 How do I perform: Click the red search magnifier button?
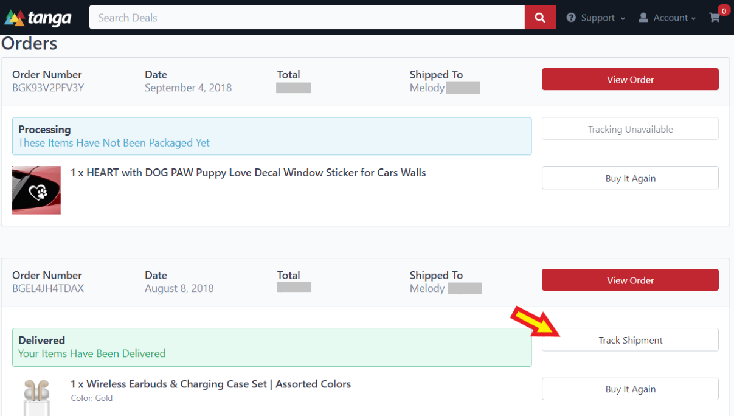pyautogui.click(x=540, y=18)
